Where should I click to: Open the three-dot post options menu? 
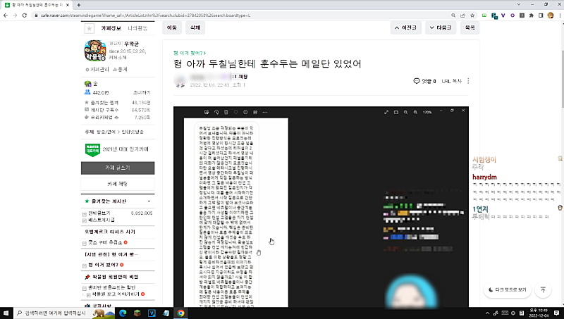468,81
